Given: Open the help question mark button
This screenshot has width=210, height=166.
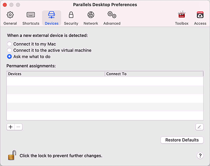Looking at the screenshot, I should pyautogui.click(x=200, y=155).
